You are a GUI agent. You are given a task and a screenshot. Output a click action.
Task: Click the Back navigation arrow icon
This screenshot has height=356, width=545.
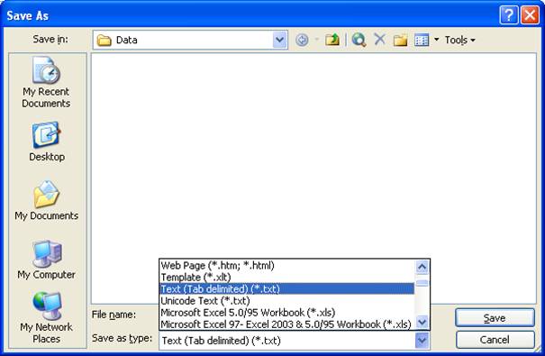click(302, 40)
